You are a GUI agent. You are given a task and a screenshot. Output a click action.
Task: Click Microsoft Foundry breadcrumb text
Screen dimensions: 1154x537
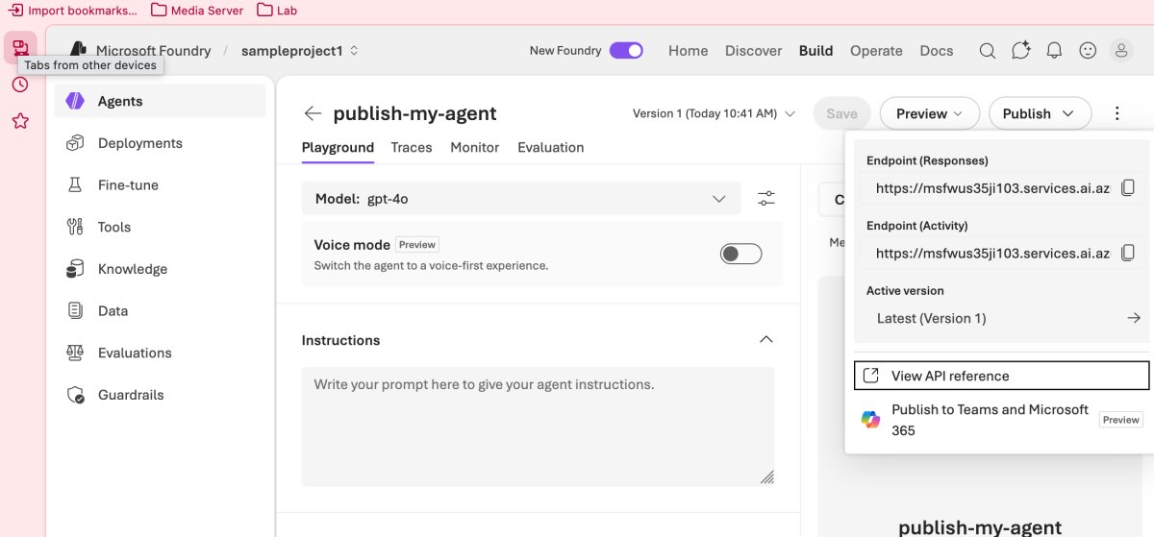[x=154, y=51]
